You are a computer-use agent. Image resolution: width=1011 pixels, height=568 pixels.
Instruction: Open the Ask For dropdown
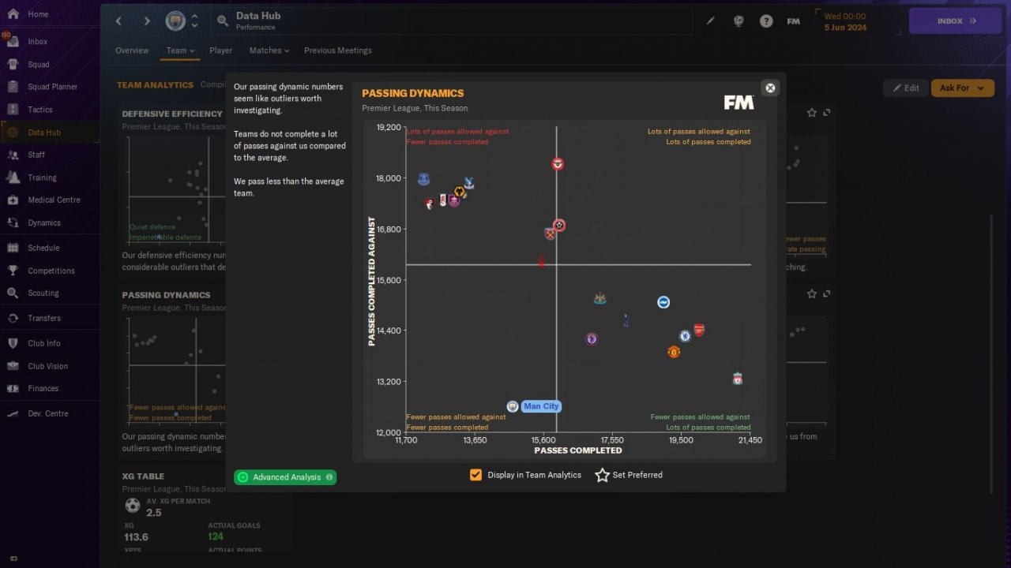coord(962,88)
